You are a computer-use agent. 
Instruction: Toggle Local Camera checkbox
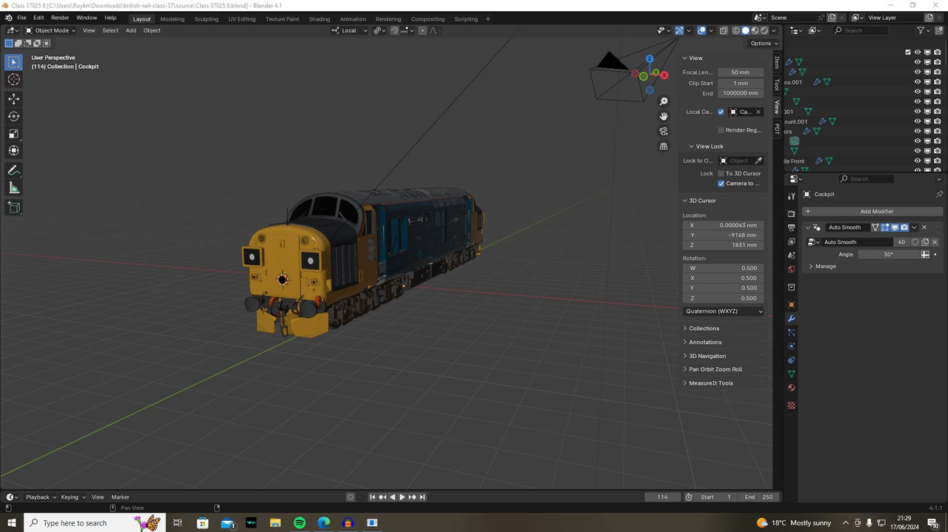click(x=721, y=112)
